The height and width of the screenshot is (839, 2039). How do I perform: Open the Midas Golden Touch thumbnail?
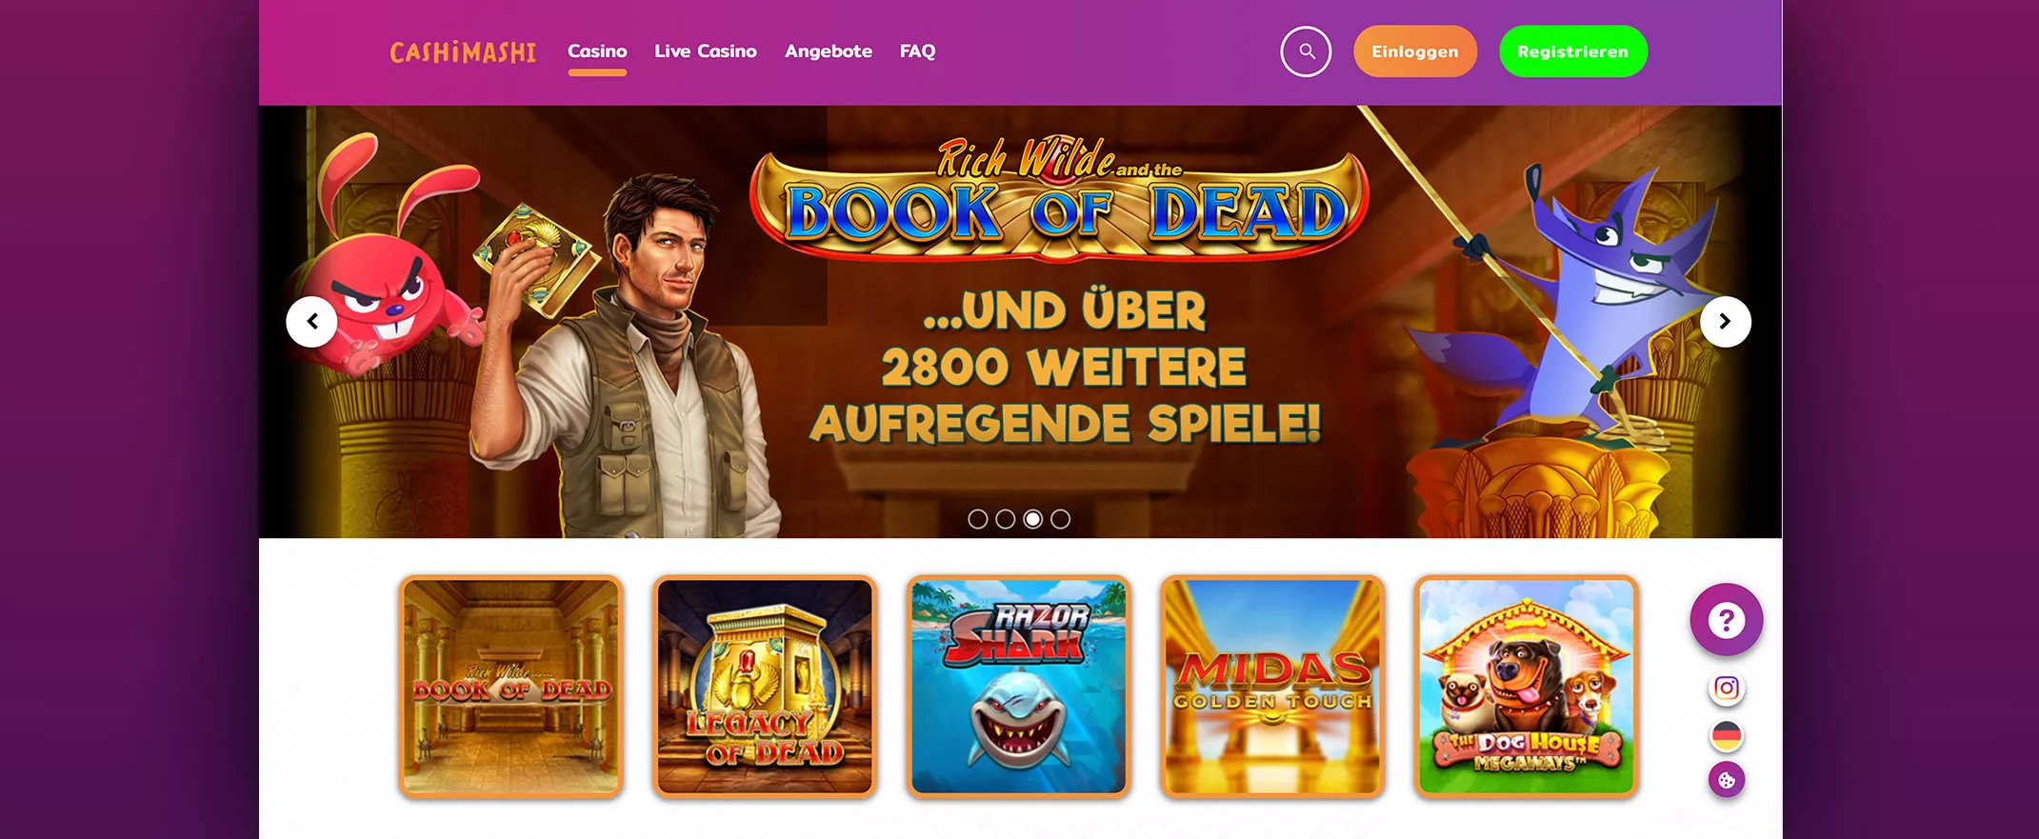1272,687
